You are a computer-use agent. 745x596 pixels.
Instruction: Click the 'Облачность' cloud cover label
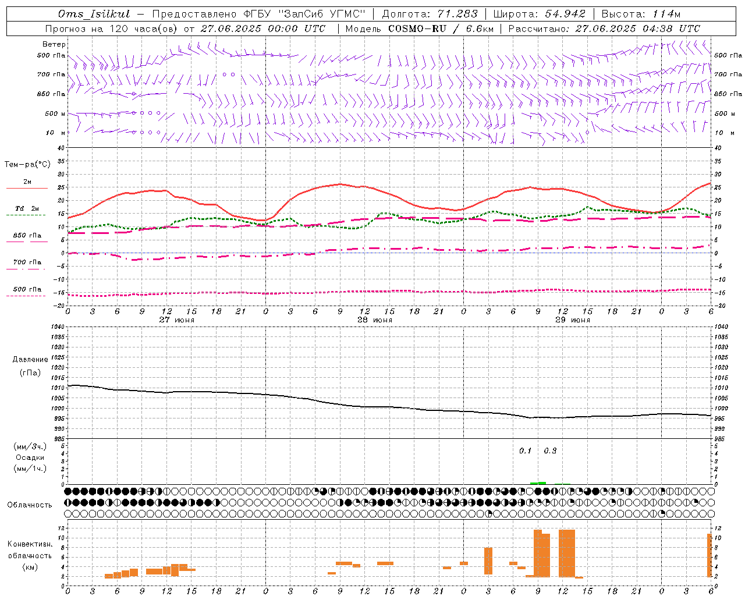click(x=30, y=505)
